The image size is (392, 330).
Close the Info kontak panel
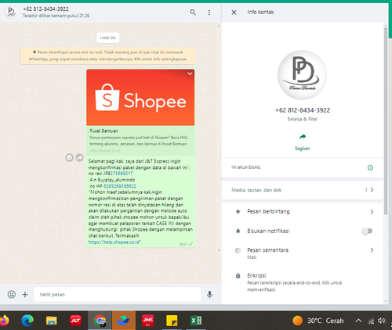tap(234, 13)
